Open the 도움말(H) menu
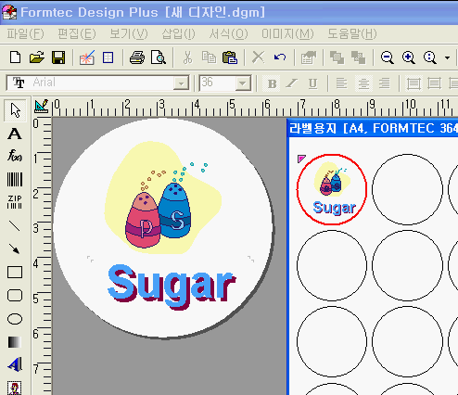Viewport: 458px width, 395px height. pos(352,33)
